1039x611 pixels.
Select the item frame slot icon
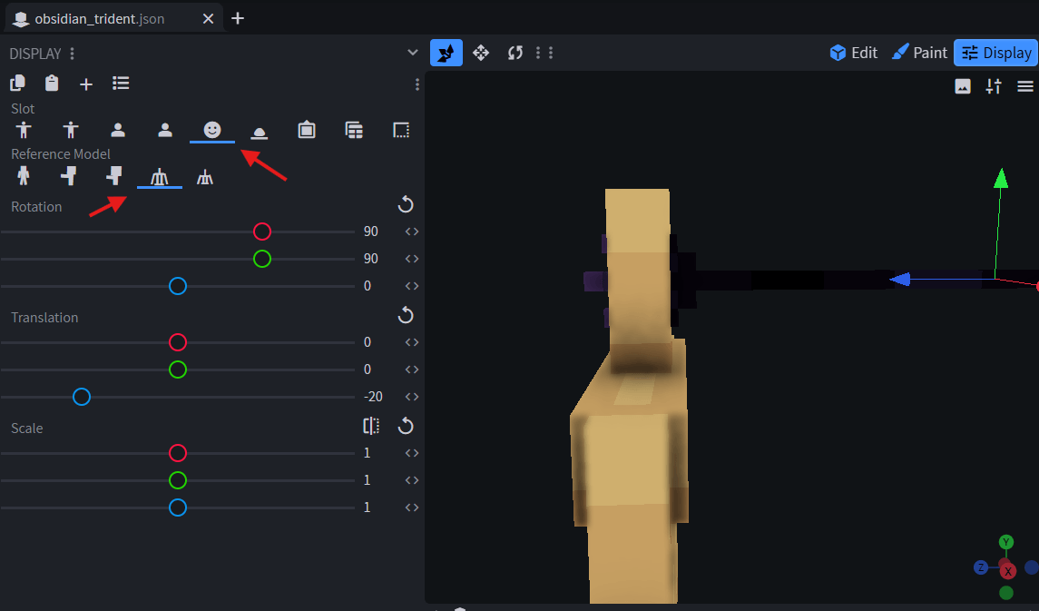tap(307, 130)
